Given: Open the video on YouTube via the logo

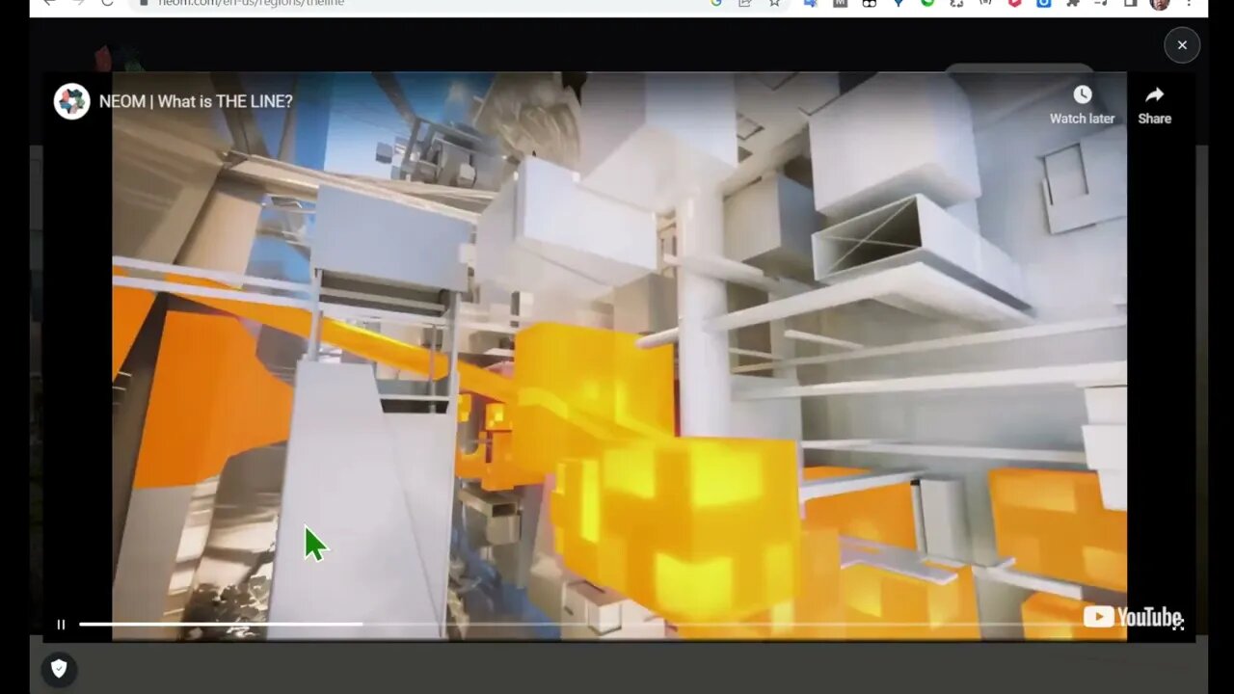Looking at the screenshot, I should click(1132, 617).
